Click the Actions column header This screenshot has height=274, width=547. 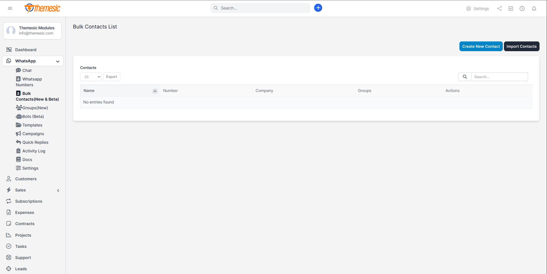point(487,91)
